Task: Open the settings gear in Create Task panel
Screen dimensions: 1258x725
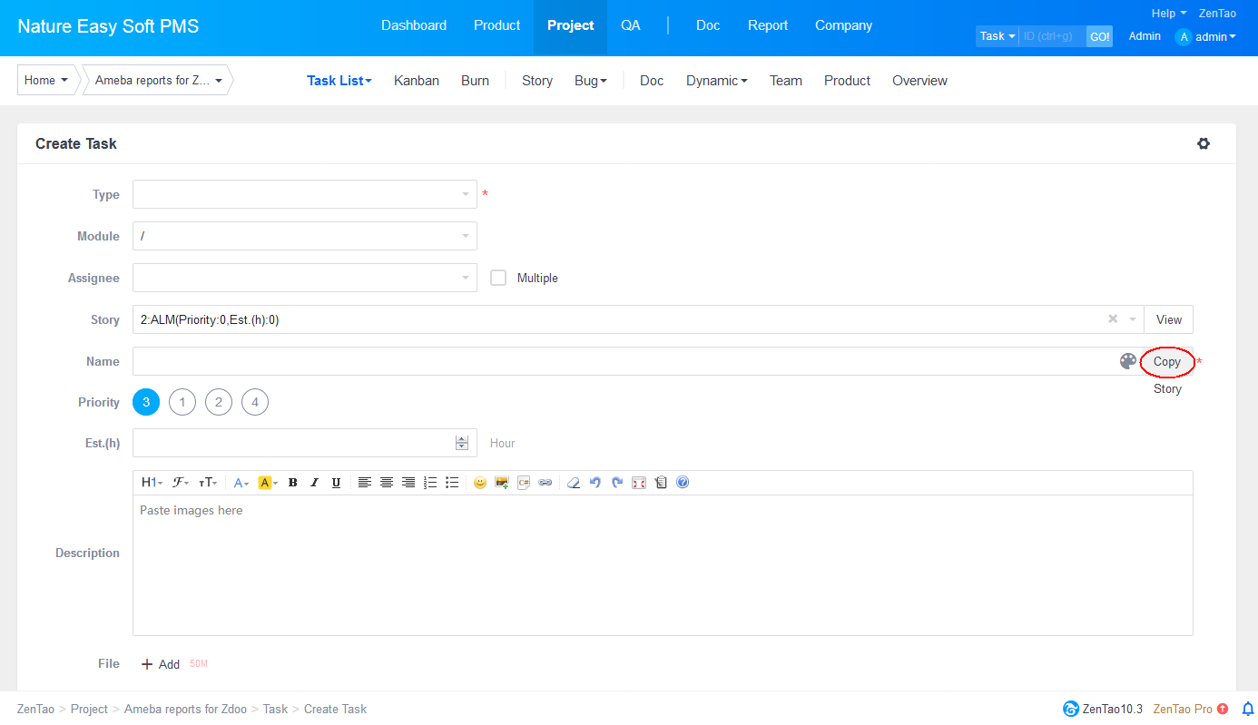Action: pyautogui.click(x=1204, y=143)
